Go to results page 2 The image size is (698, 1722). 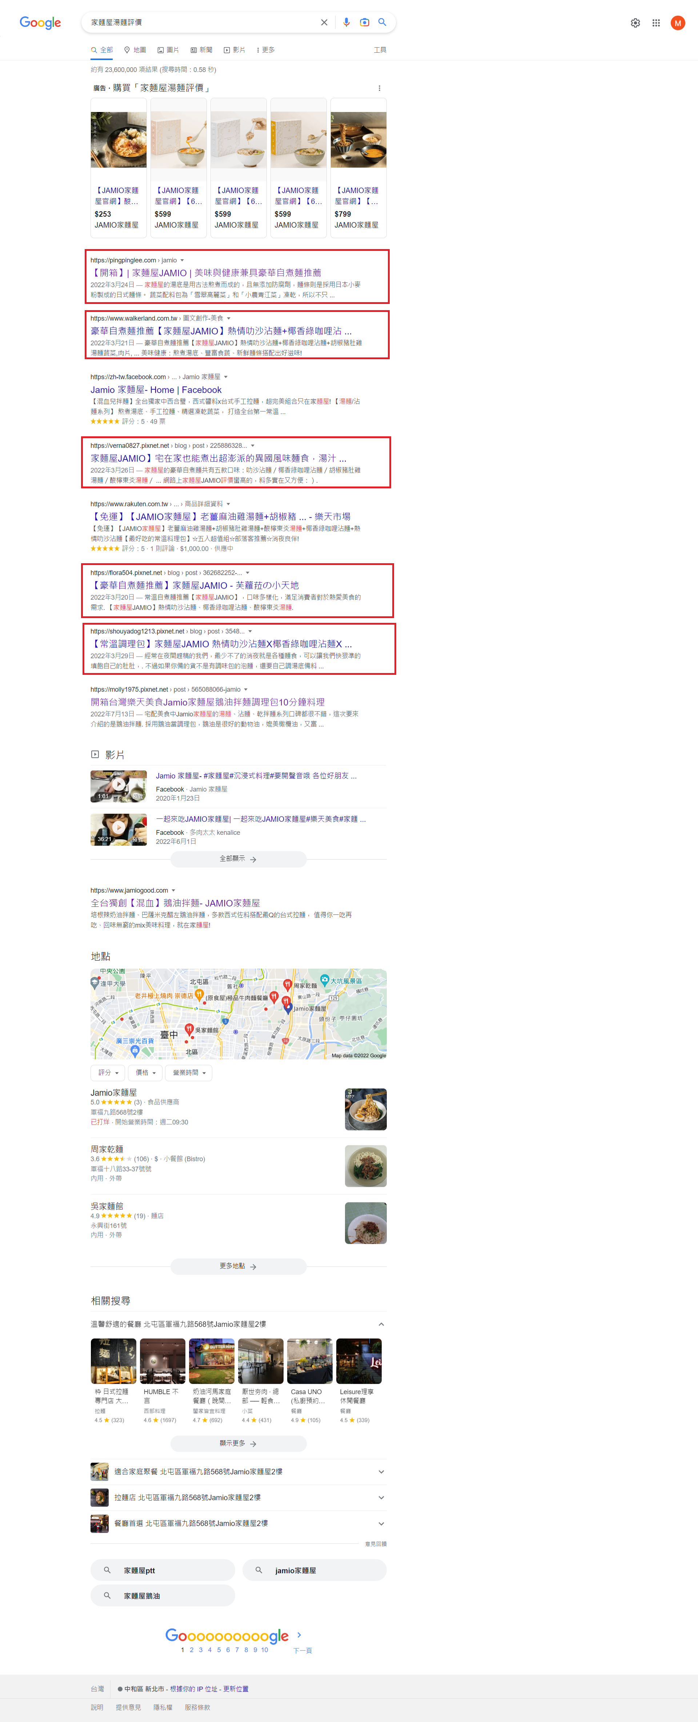coord(191,1649)
